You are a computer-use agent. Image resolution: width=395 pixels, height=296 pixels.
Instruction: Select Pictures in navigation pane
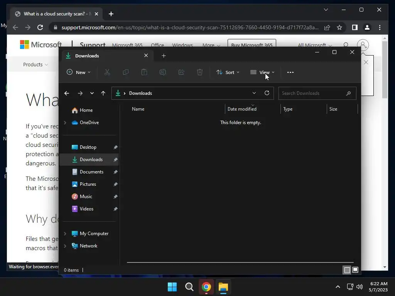[x=89, y=184]
